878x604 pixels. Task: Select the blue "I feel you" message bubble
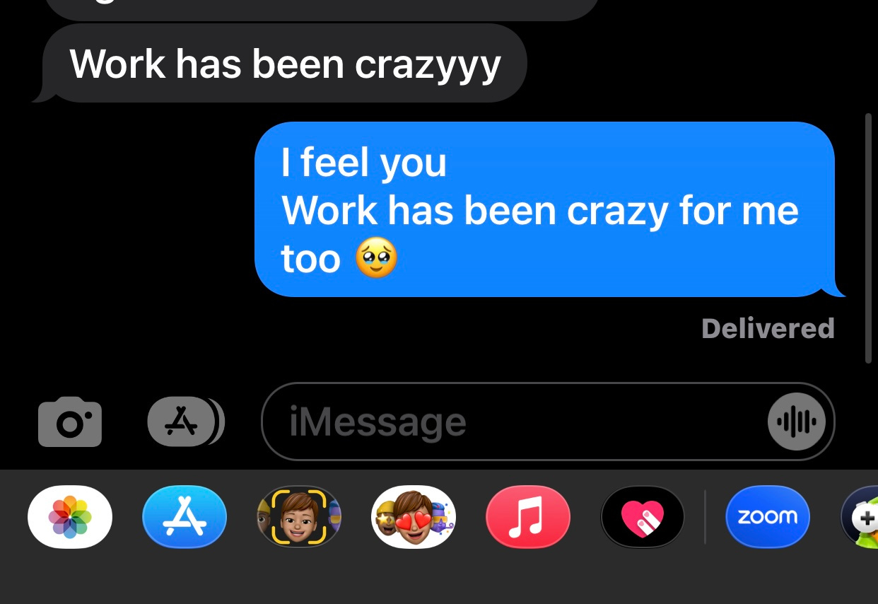click(550, 209)
